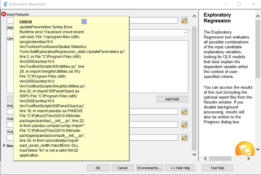
Task: Click the Add Field button
Action: 172,99
